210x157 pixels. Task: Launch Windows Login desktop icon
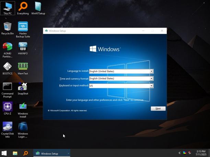(x=23, y=130)
